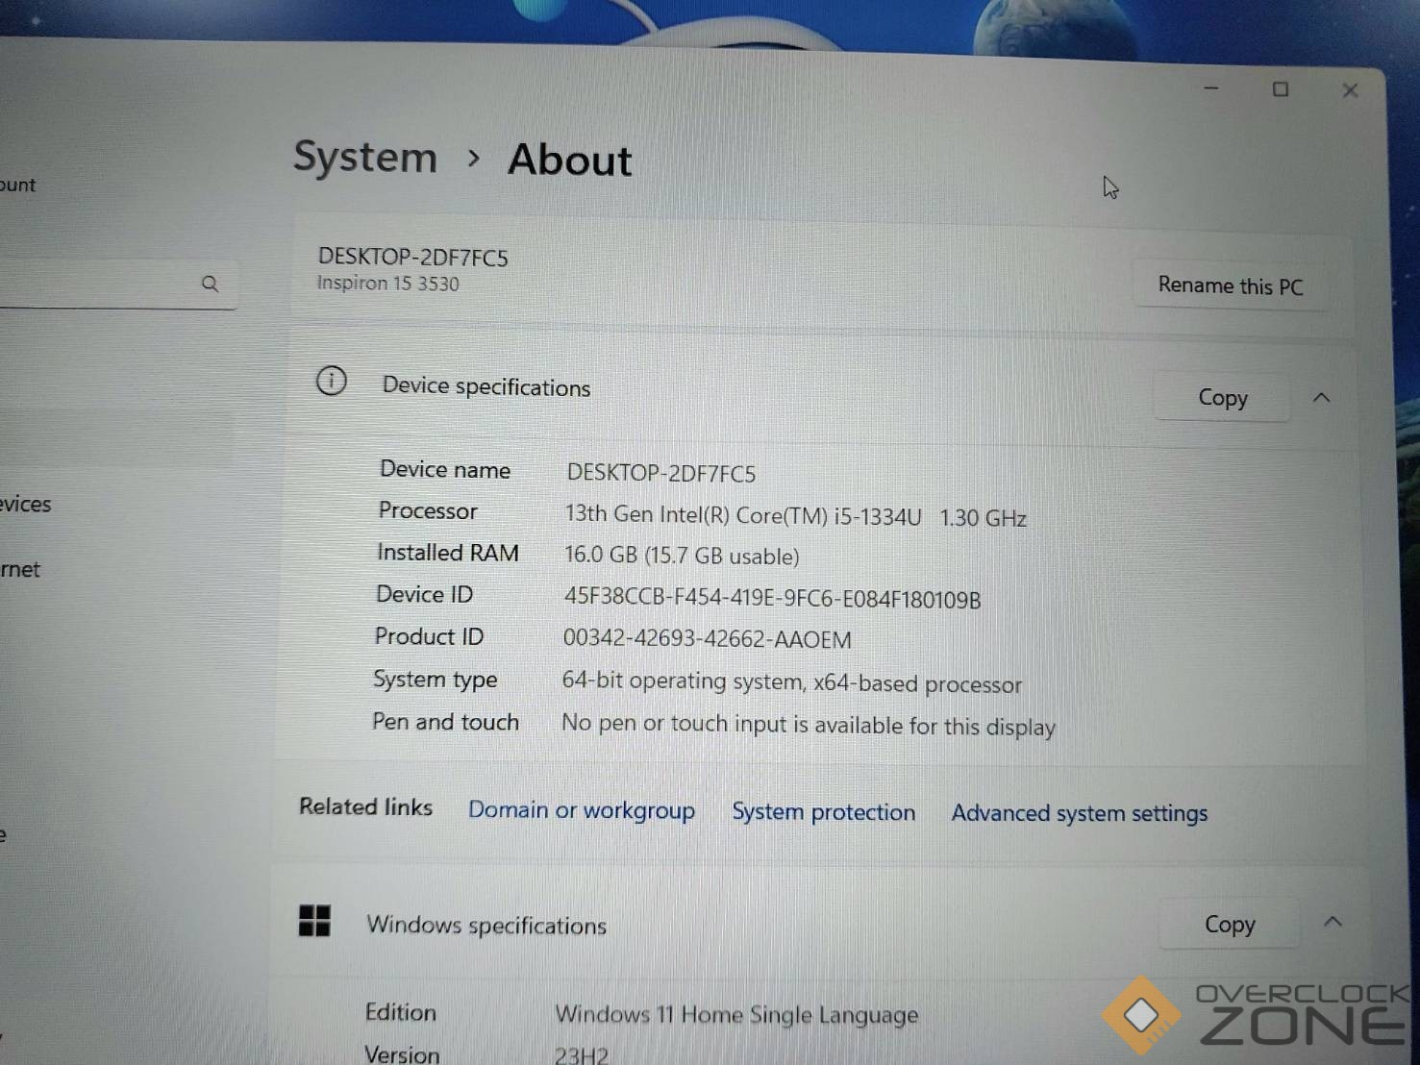The height and width of the screenshot is (1065, 1420).
Task: Click the Edition label
Action: tap(401, 1012)
